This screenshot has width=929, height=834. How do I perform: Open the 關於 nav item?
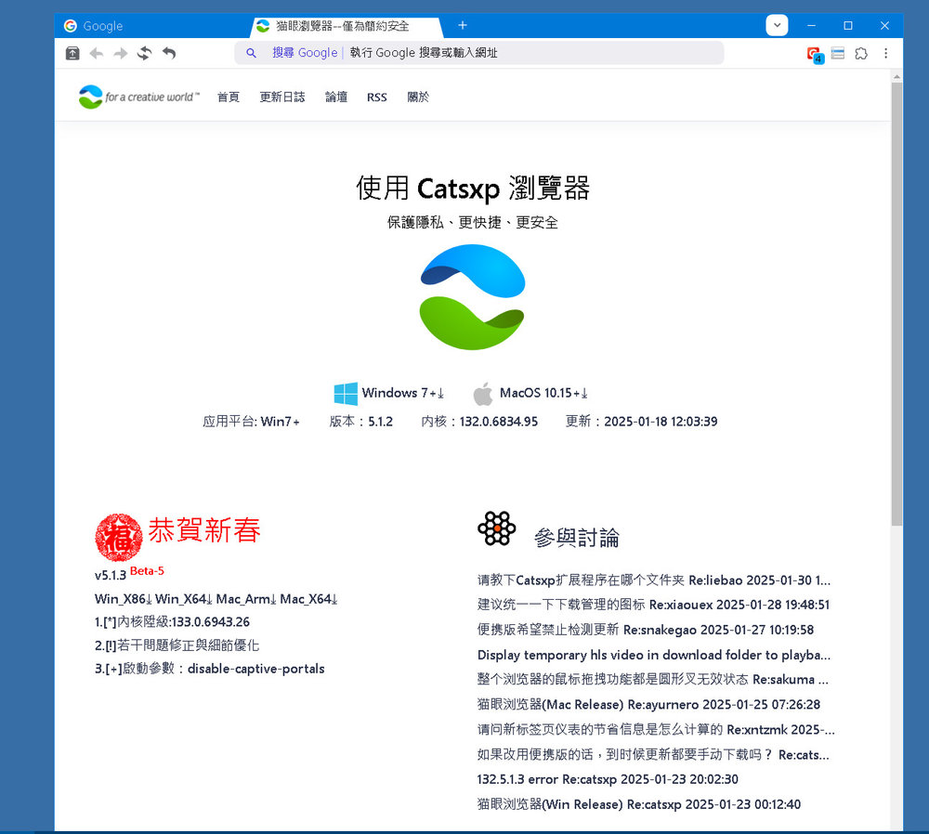click(x=418, y=98)
